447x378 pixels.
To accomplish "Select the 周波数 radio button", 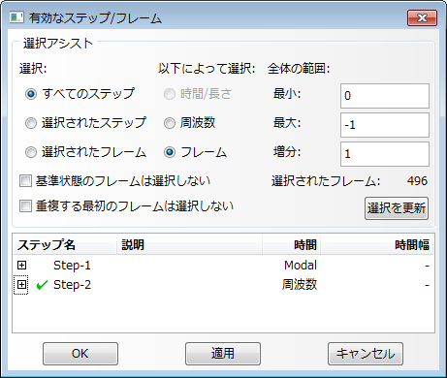I will click(x=170, y=123).
